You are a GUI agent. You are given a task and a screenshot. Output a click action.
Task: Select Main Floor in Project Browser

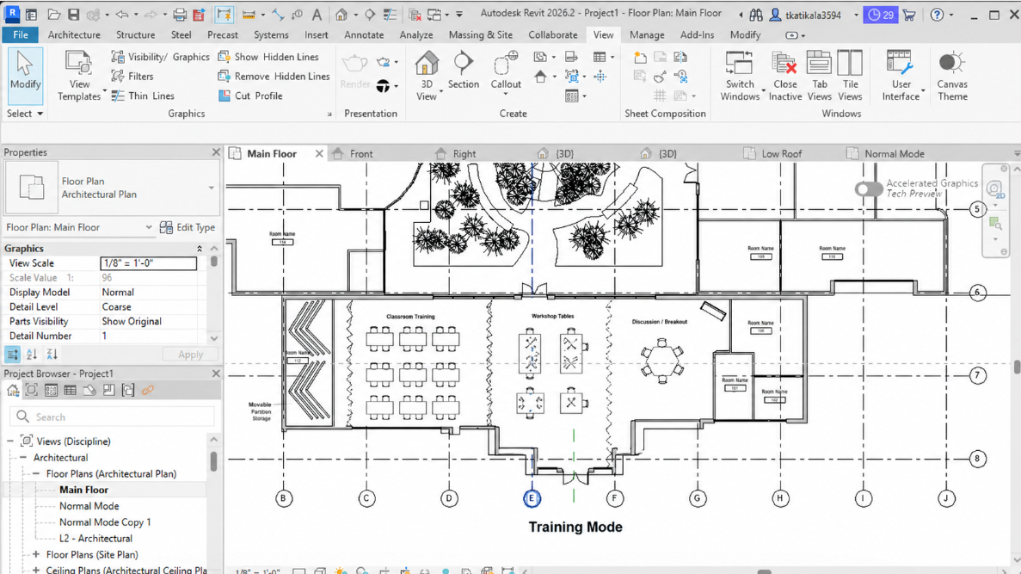click(84, 490)
